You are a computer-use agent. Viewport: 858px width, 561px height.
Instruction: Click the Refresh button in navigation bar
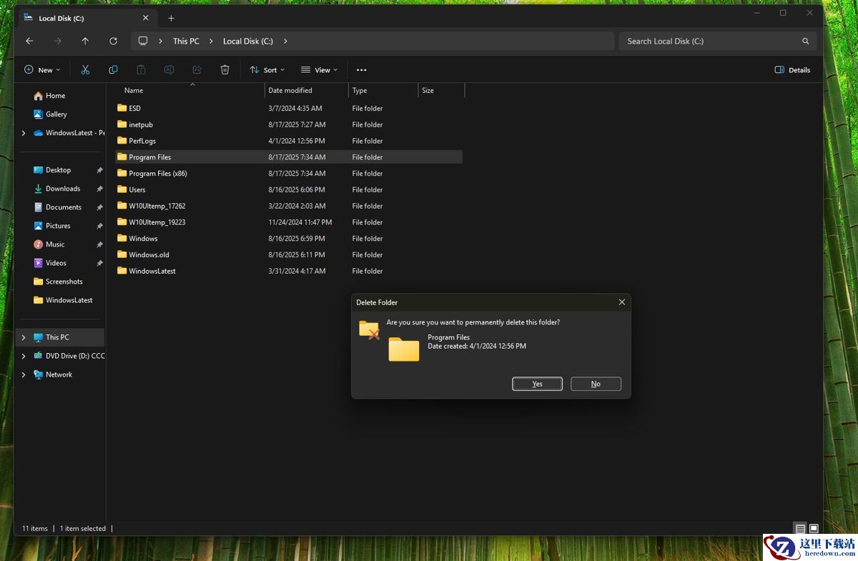pyautogui.click(x=113, y=41)
